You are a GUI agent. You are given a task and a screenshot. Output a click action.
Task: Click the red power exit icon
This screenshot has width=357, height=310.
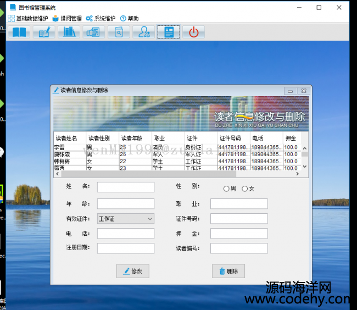pos(193,32)
